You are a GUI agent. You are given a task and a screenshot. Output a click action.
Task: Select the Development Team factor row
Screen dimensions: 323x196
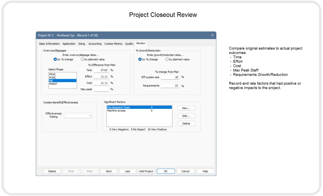point(139,107)
